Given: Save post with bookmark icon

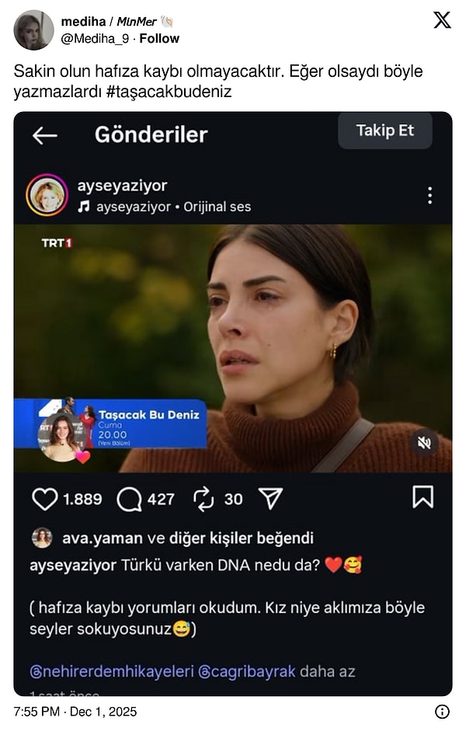Looking at the screenshot, I should [x=423, y=497].
